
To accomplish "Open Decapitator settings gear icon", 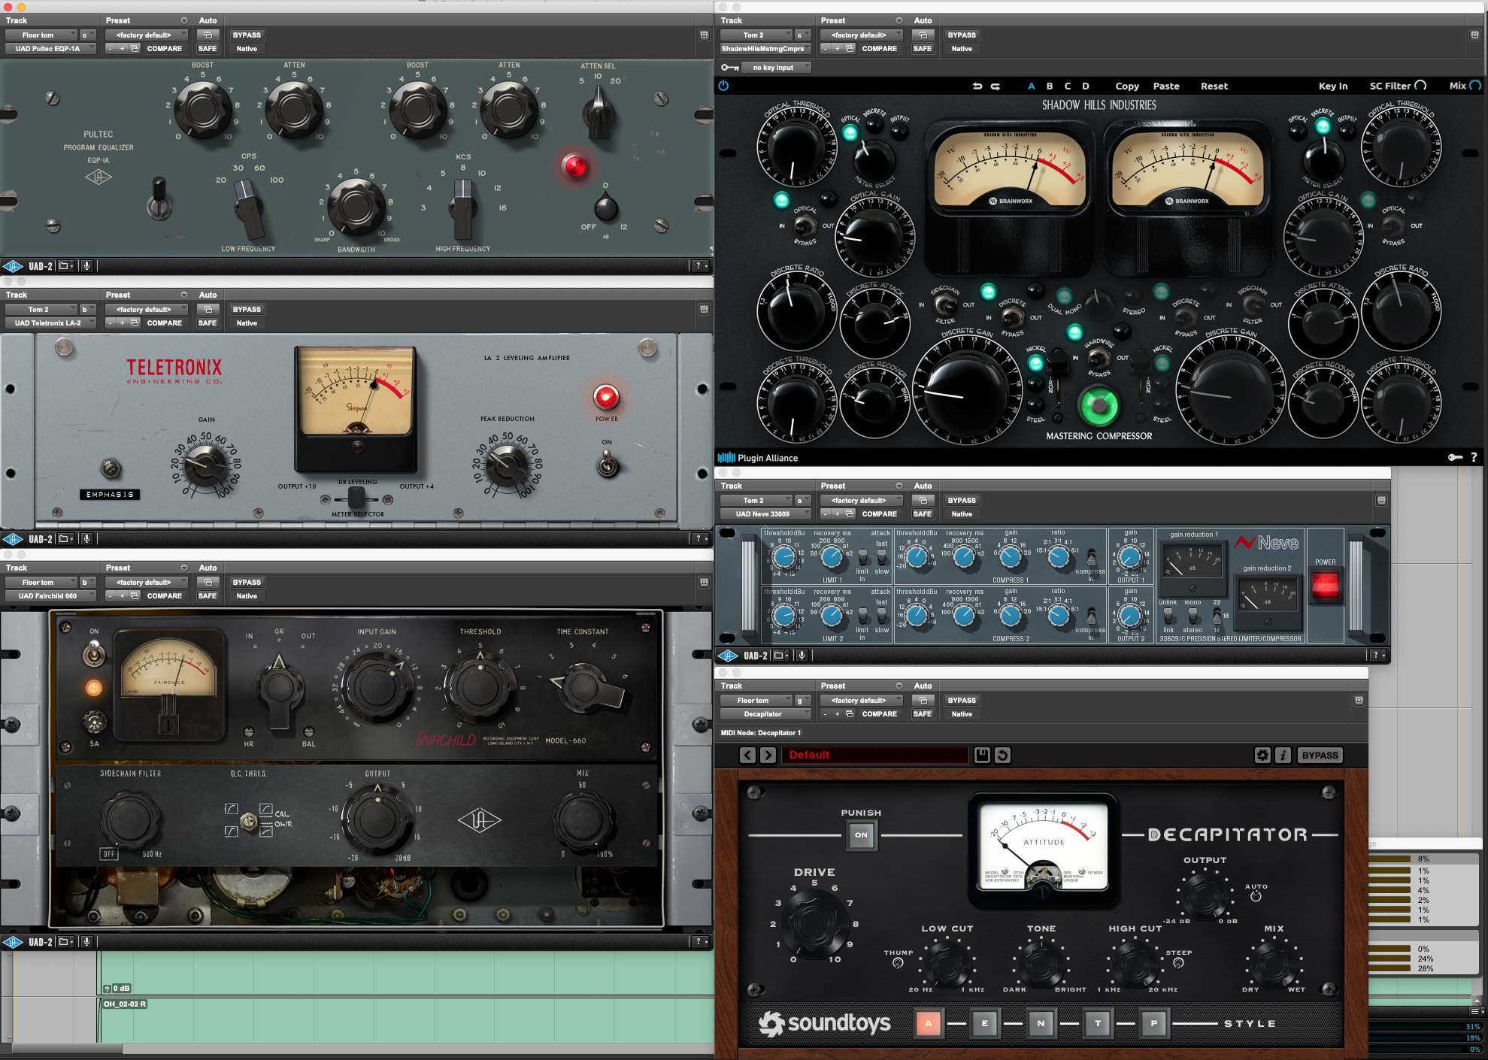I will pos(1262,755).
